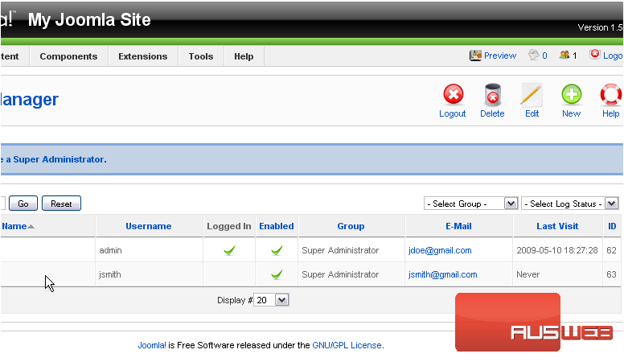Click the logged-in users icon showing 1

564,56
